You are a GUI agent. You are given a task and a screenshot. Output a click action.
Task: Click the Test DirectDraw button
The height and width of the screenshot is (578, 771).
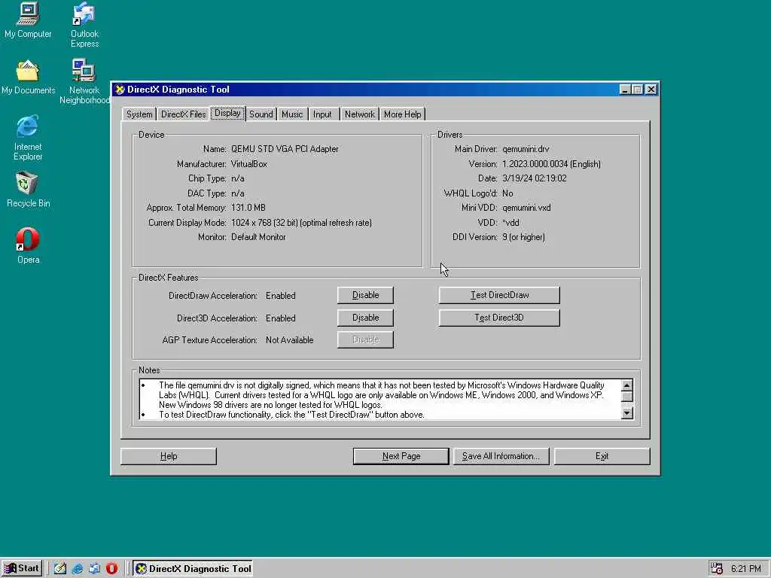[x=499, y=295]
